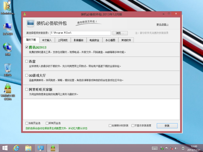This screenshot has height=152, width=203.
Task: Click the 阿里旺旺买家版 title text
Action: [x=41, y=89]
